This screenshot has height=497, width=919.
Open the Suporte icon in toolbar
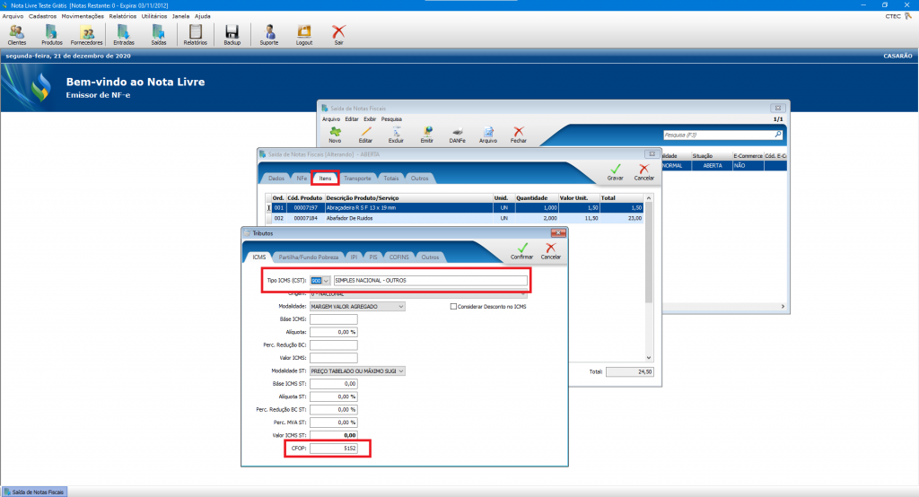click(x=268, y=34)
